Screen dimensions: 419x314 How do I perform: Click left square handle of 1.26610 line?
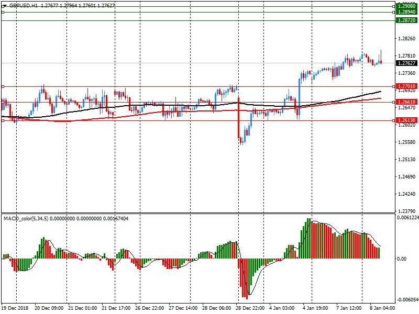click(x=3, y=102)
